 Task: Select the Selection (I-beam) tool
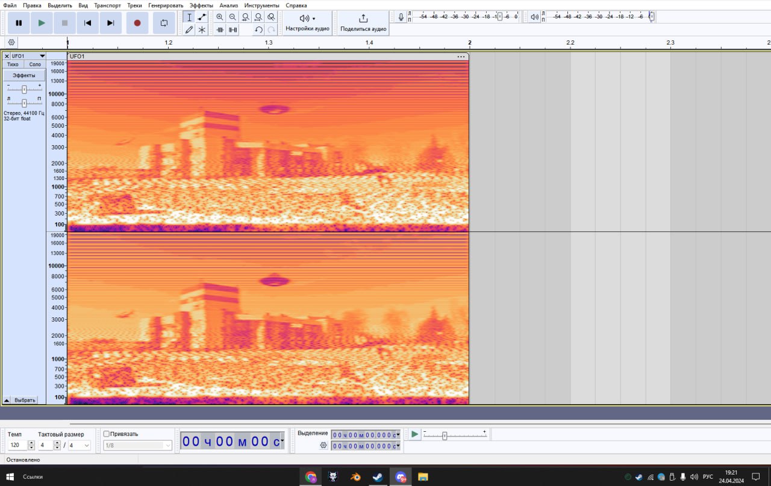click(x=189, y=17)
